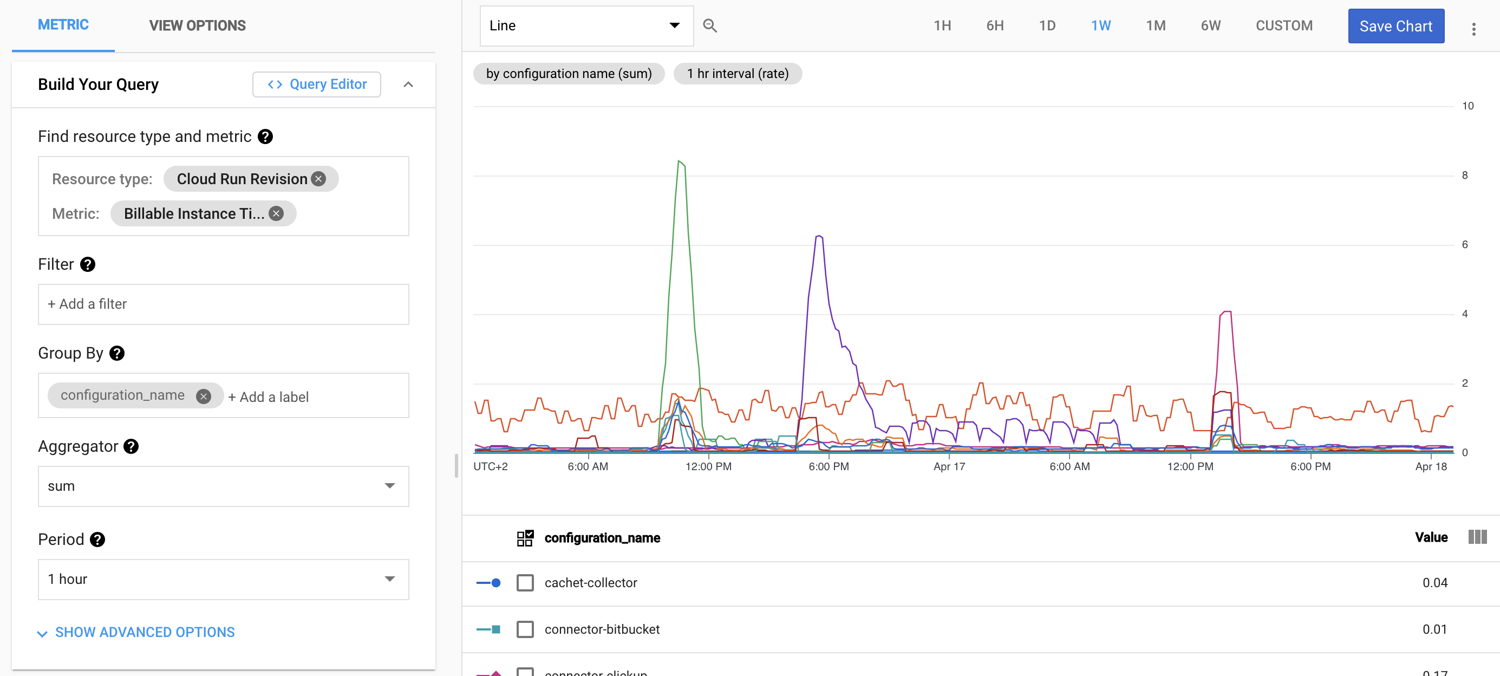Remove the configuration_name group-by label
Image resolution: width=1500 pixels, height=676 pixels.
[203, 396]
